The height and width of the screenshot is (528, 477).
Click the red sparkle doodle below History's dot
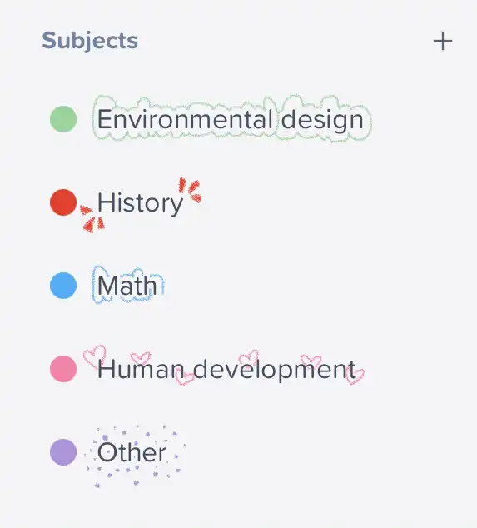point(92,219)
